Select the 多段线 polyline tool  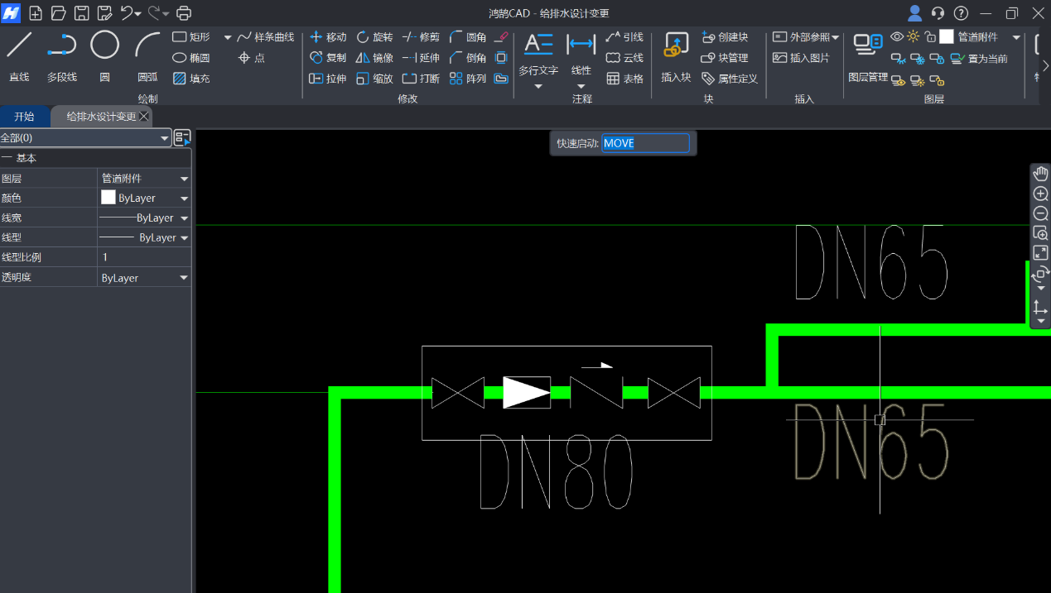61,55
